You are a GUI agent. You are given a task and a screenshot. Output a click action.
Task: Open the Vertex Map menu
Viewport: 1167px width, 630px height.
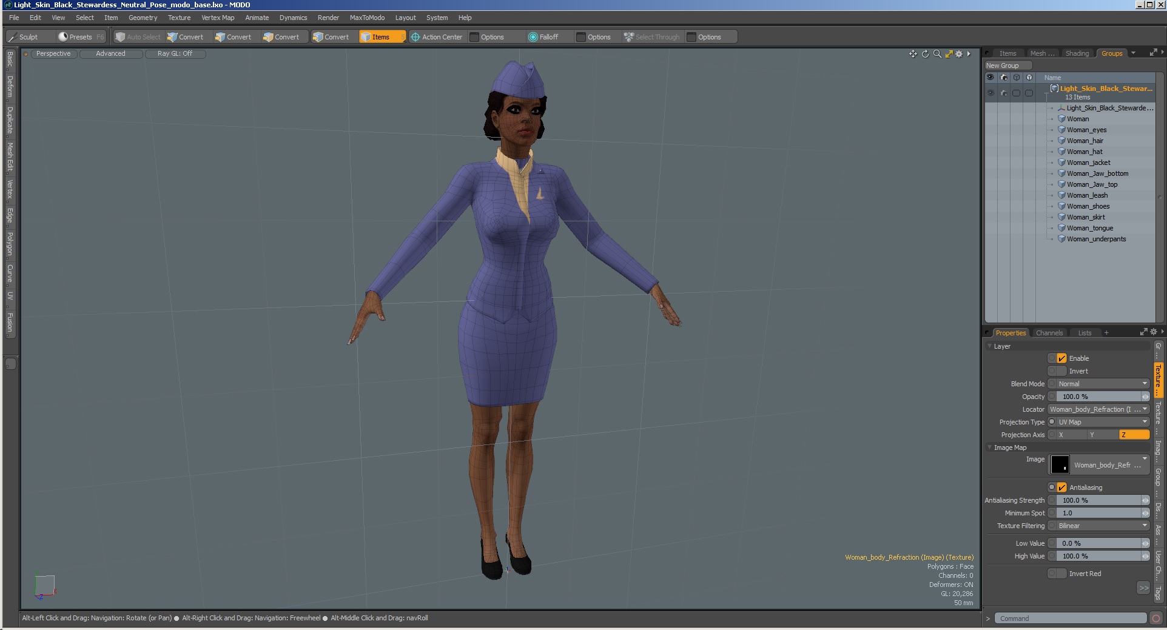(218, 18)
